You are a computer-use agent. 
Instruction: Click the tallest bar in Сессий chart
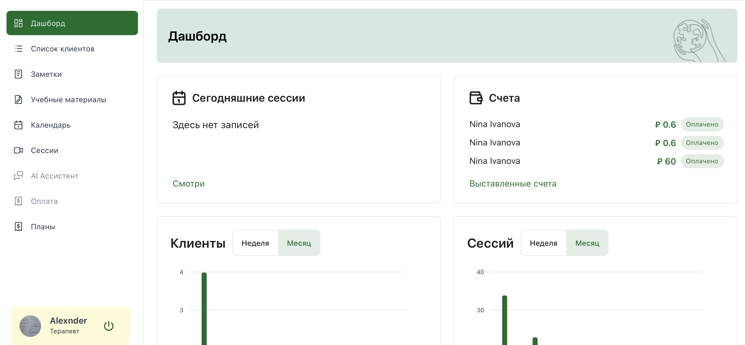[505, 320]
